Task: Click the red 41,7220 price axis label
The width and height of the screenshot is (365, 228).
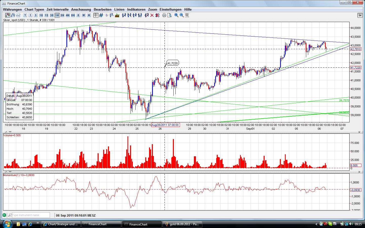Action: (356, 68)
